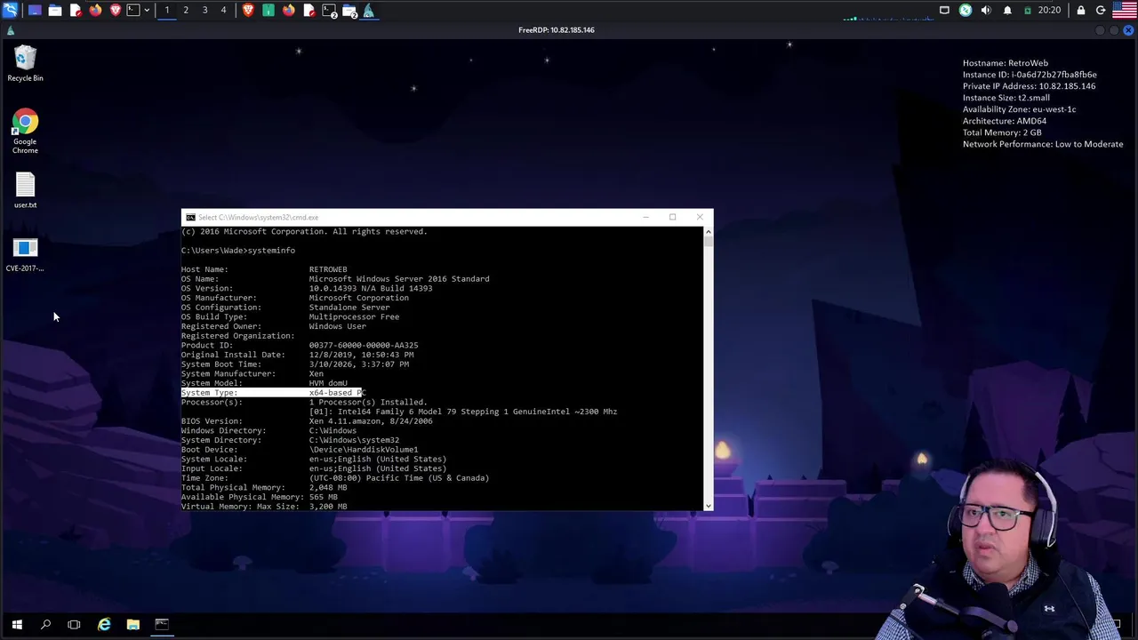The width and height of the screenshot is (1138, 640).
Task: Click the cmd scrollbar up arrow
Action: click(708, 231)
